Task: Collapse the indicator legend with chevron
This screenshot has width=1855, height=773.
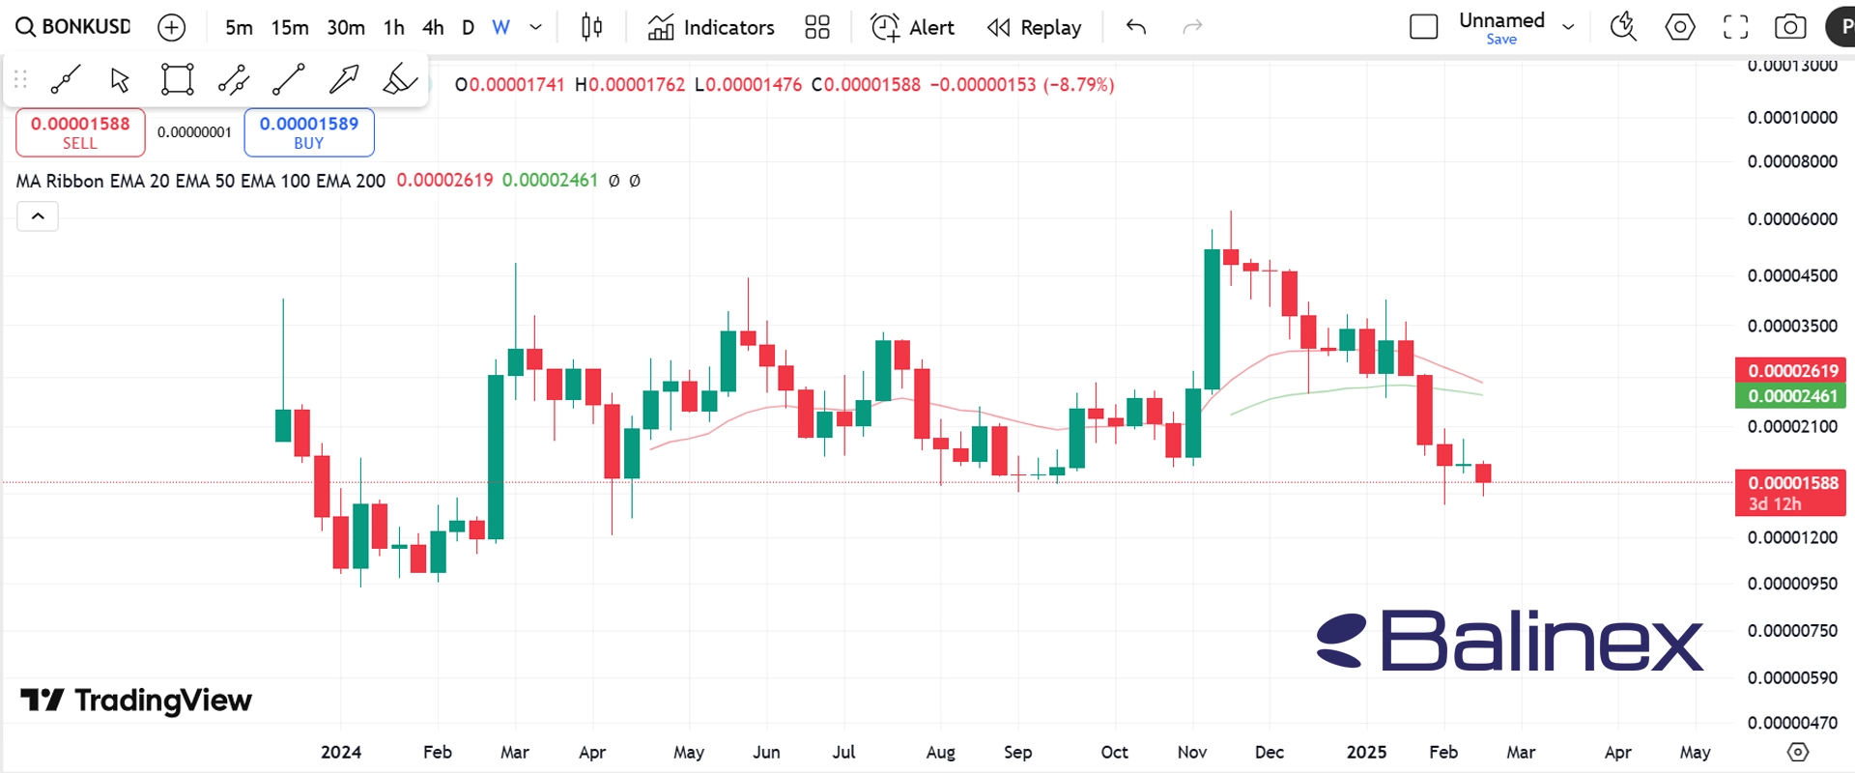Action: pos(38,216)
